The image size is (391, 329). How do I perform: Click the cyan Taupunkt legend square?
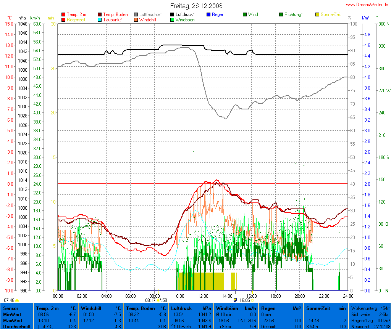[100, 19]
